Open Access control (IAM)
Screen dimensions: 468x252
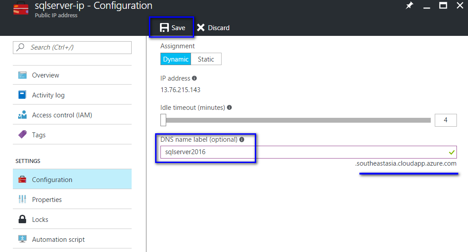click(x=72, y=115)
